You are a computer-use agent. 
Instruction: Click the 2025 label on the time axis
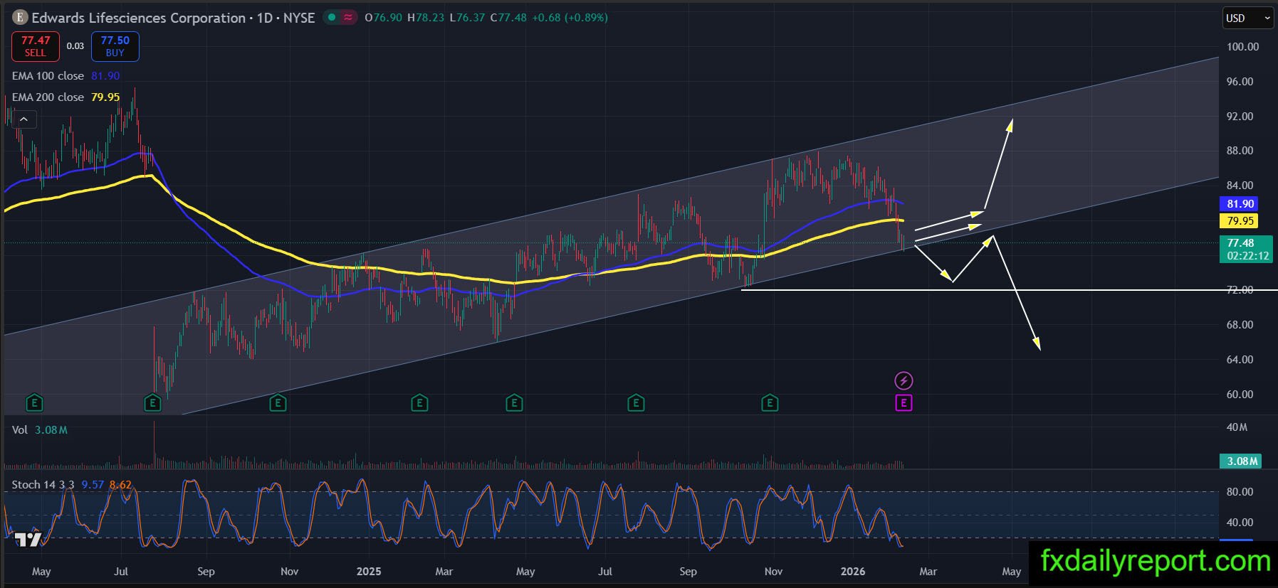point(369,572)
